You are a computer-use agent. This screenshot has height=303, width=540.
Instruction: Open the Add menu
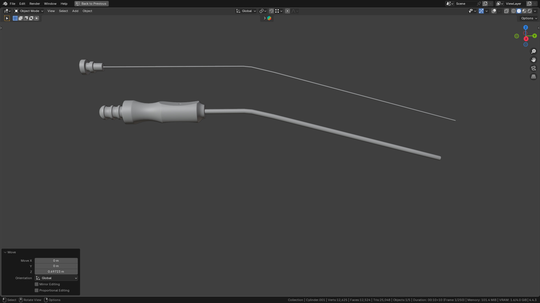(x=75, y=11)
